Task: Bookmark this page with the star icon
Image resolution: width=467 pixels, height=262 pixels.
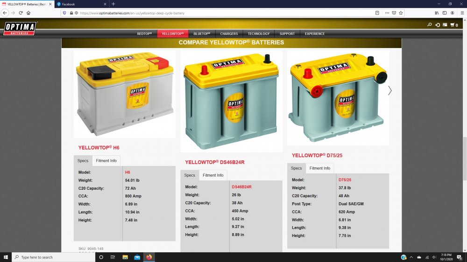Action: click(401, 13)
